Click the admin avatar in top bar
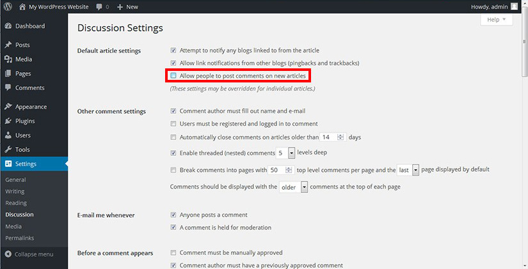This screenshot has height=269, width=528. 514,6
